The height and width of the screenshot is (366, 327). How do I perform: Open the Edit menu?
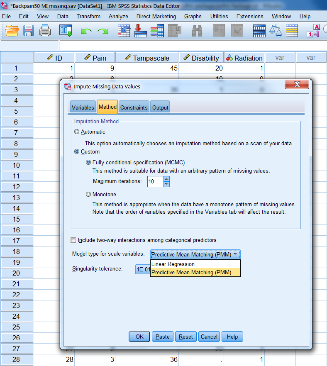[24, 16]
